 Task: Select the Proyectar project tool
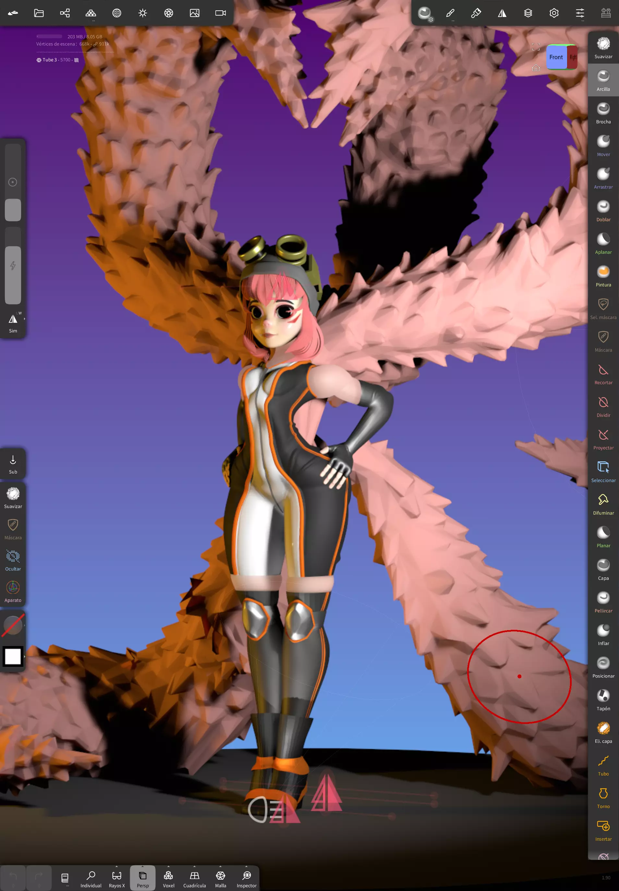coord(603,439)
